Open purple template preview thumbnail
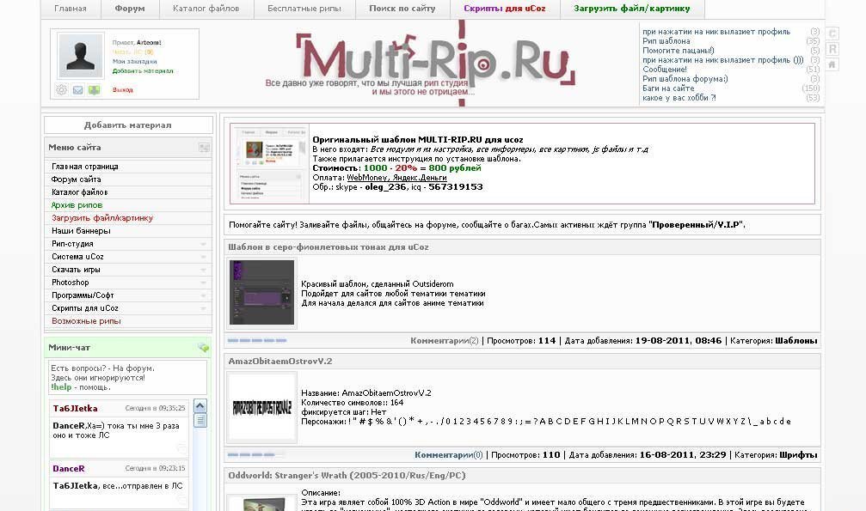Image resolution: width=866 pixels, height=511 pixels. 261,293
